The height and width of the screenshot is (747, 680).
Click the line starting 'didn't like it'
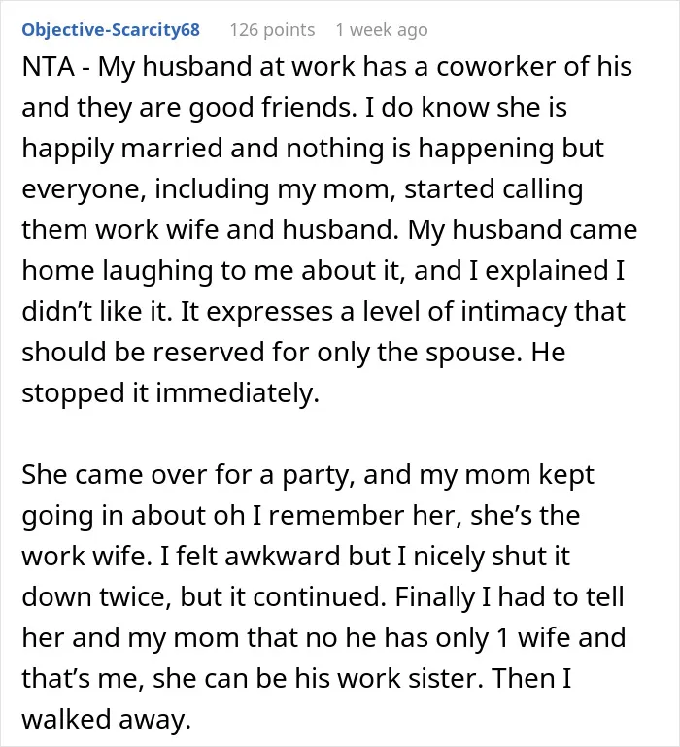pos(323,312)
